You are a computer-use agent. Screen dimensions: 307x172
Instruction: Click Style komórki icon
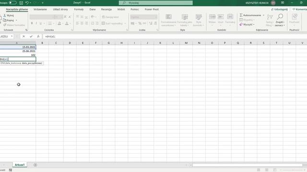(x=199, y=17)
